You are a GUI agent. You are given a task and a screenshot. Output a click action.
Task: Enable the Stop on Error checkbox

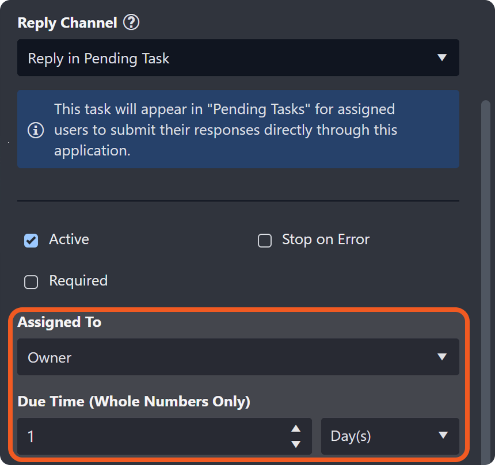(x=265, y=241)
